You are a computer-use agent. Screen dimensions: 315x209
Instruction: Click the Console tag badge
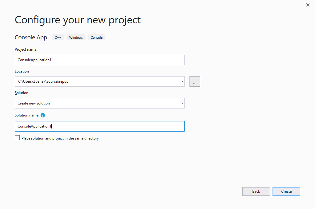[97, 37]
